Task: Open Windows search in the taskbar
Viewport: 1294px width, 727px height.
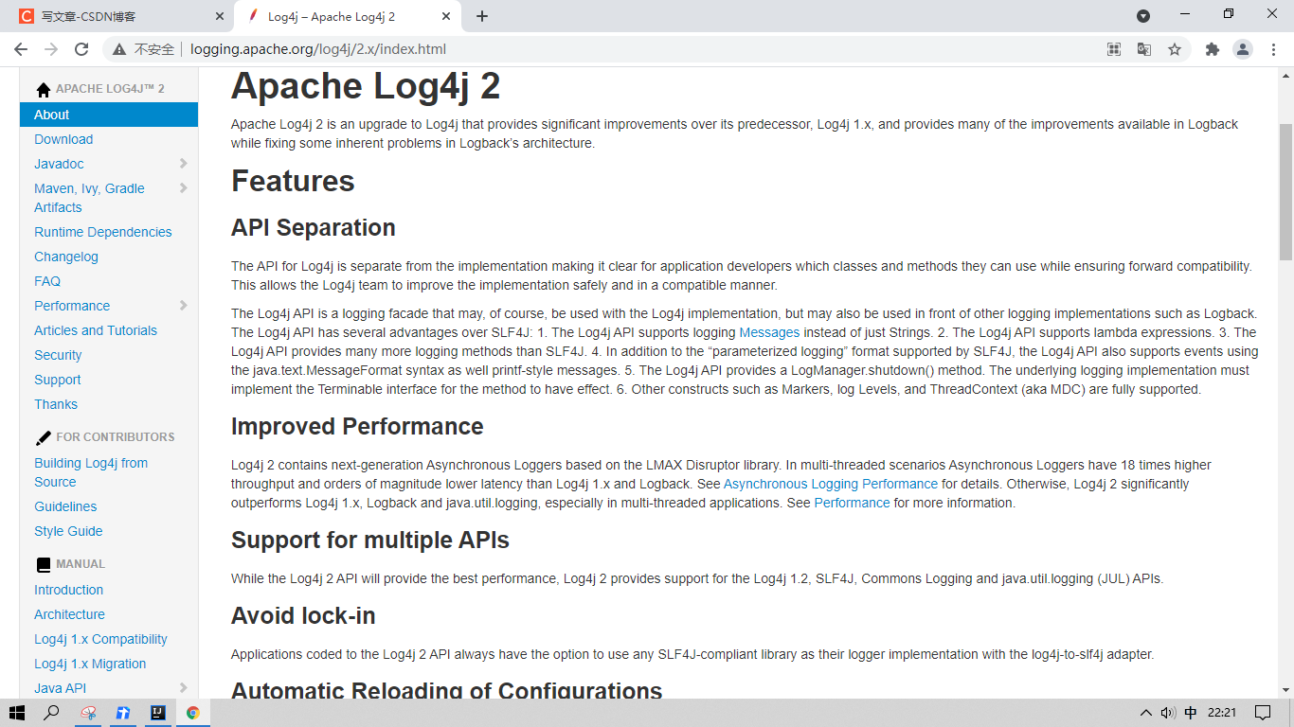Action: pos(53,713)
